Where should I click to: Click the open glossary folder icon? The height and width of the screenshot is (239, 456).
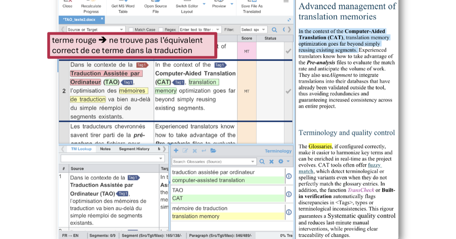(213, 151)
